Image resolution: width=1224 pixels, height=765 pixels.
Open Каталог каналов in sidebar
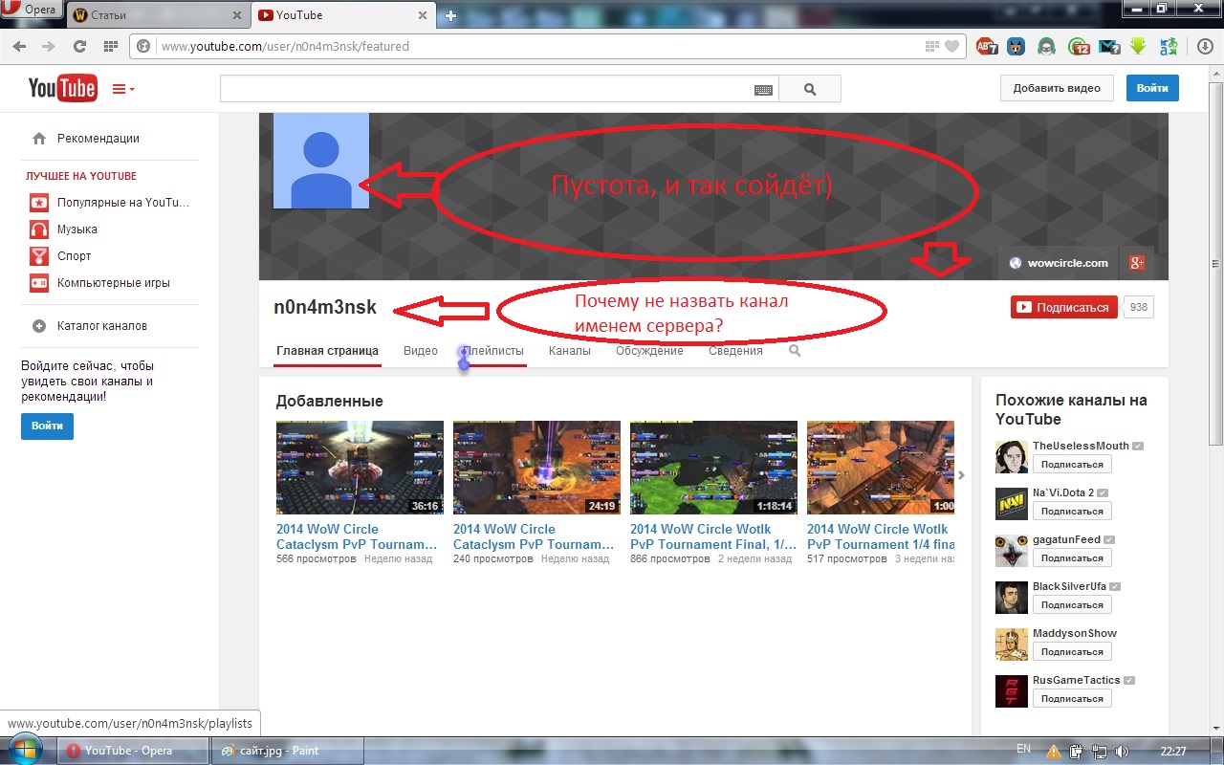coord(102,326)
